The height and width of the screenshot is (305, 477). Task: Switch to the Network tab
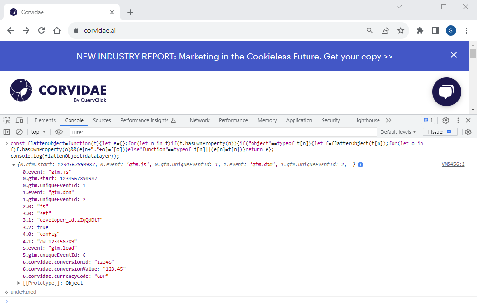pyautogui.click(x=199, y=120)
